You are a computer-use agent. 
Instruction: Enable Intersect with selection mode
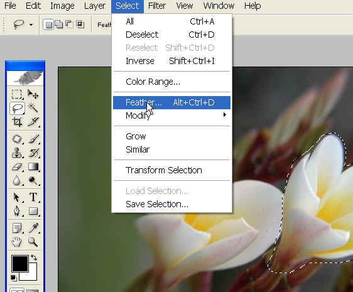point(80,24)
